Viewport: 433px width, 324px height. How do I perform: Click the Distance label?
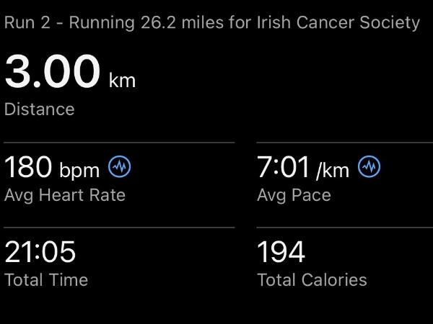(40, 109)
